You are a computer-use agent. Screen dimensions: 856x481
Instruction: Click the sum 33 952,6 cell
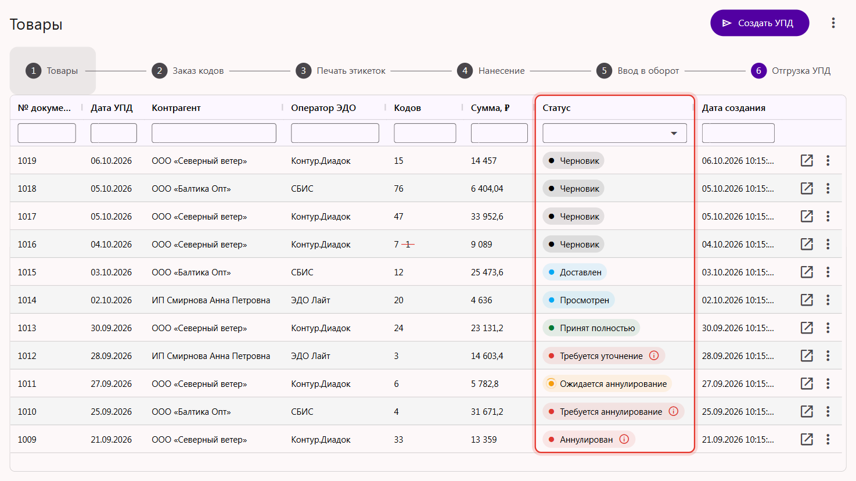coord(487,216)
